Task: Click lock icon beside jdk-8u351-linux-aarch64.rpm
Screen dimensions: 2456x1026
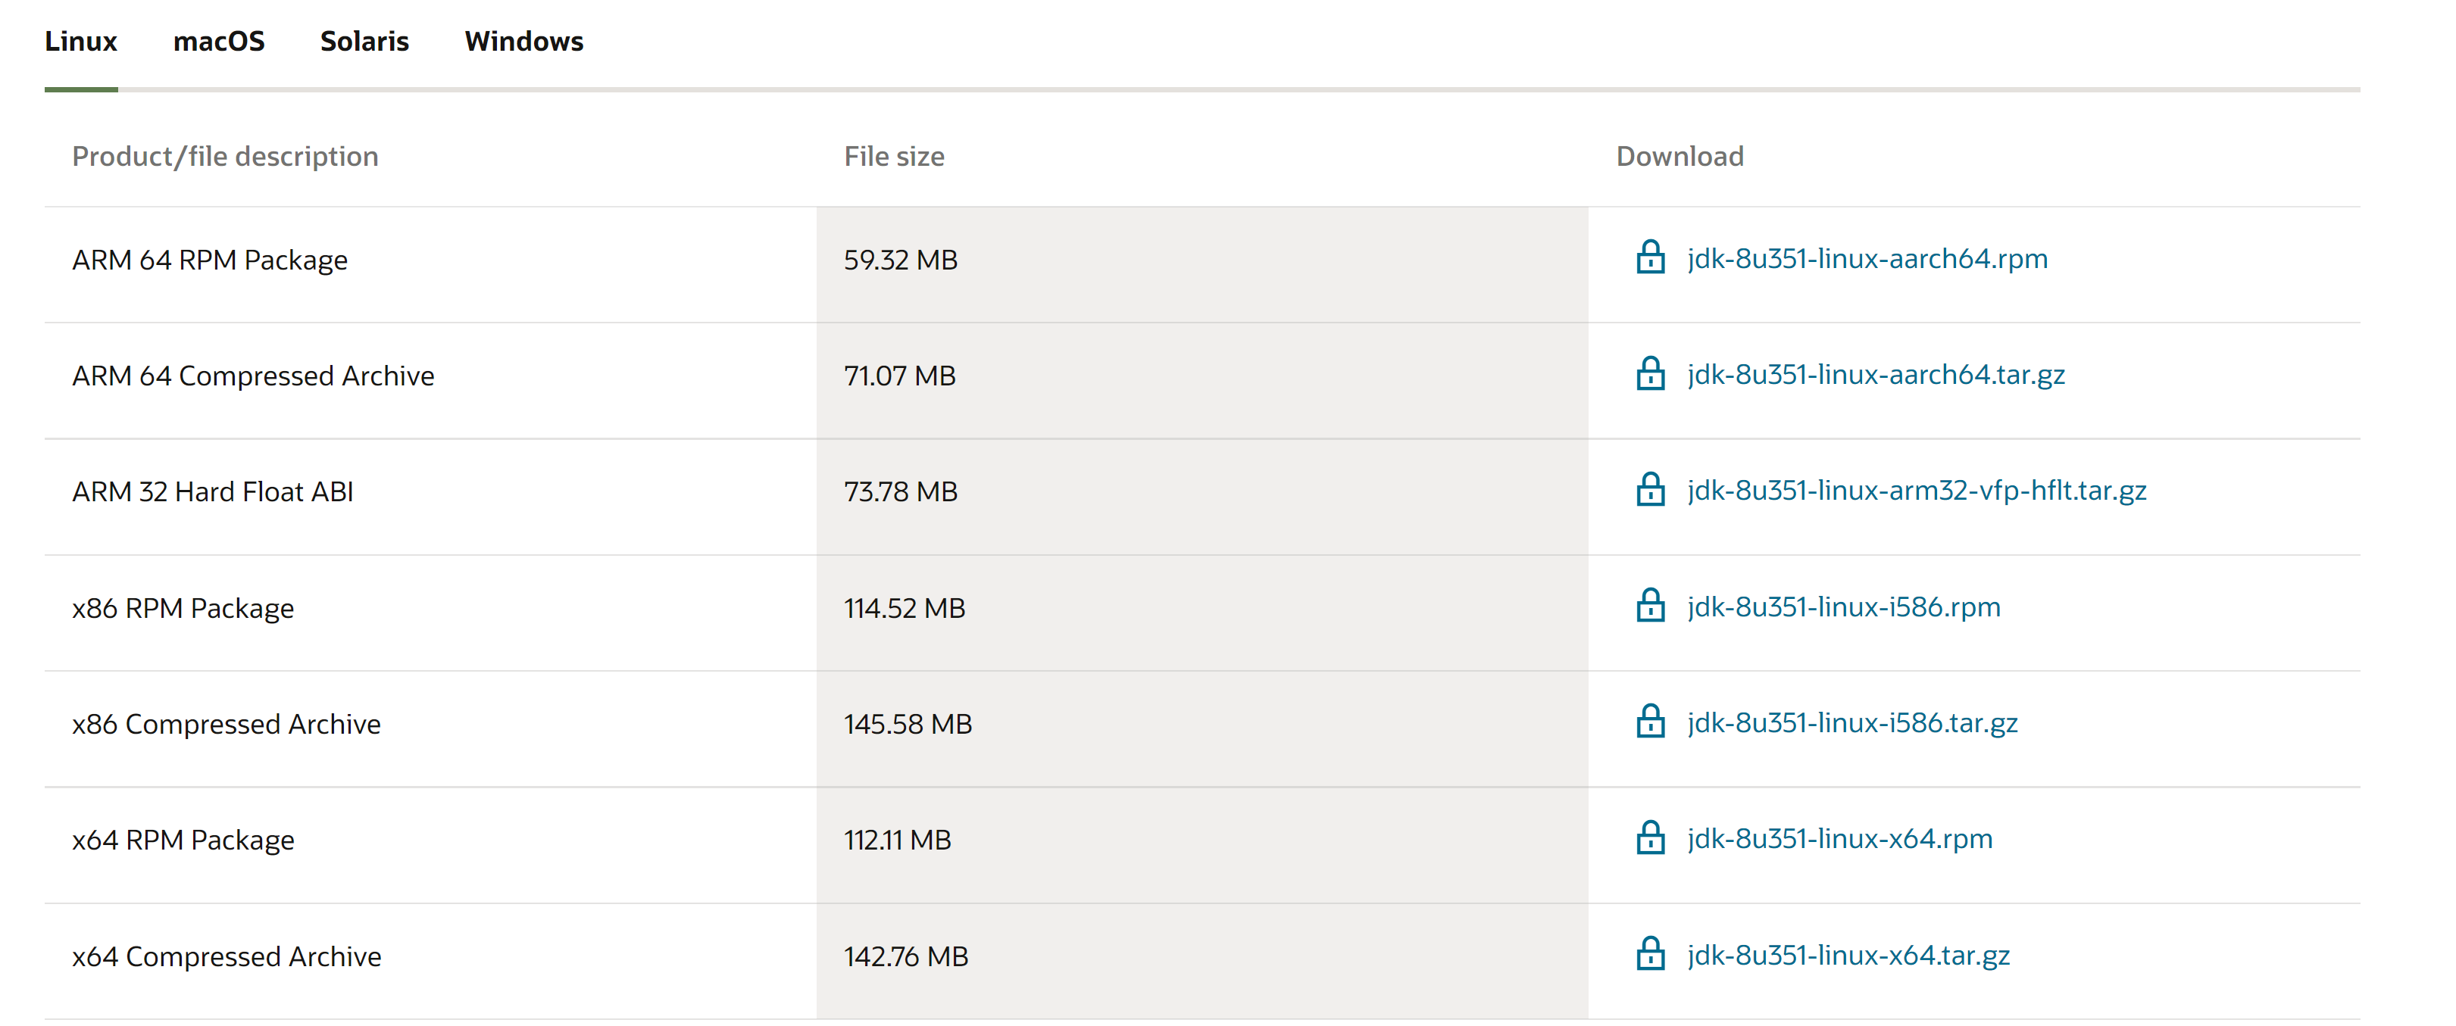Action: (1651, 258)
